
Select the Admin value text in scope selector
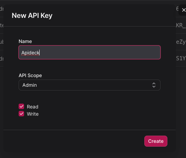coord(30,85)
